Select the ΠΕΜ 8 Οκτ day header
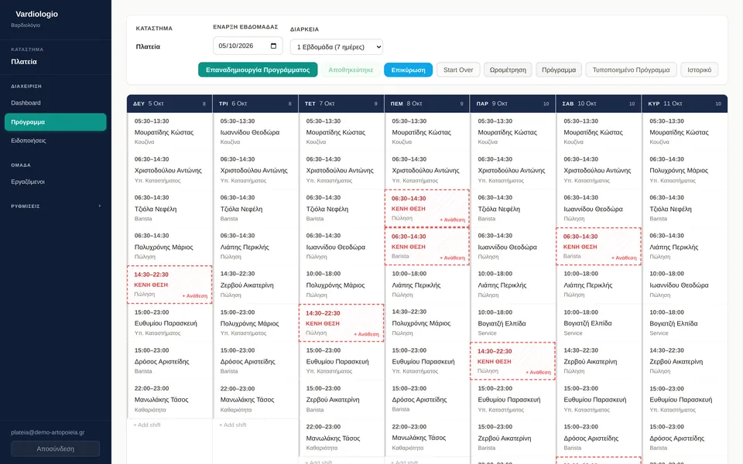The image size is (743, 464). pyautogui.click(x=427, y=104)
